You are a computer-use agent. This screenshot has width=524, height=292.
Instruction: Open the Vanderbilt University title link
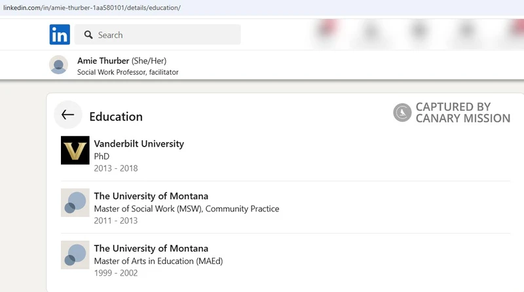139,143
